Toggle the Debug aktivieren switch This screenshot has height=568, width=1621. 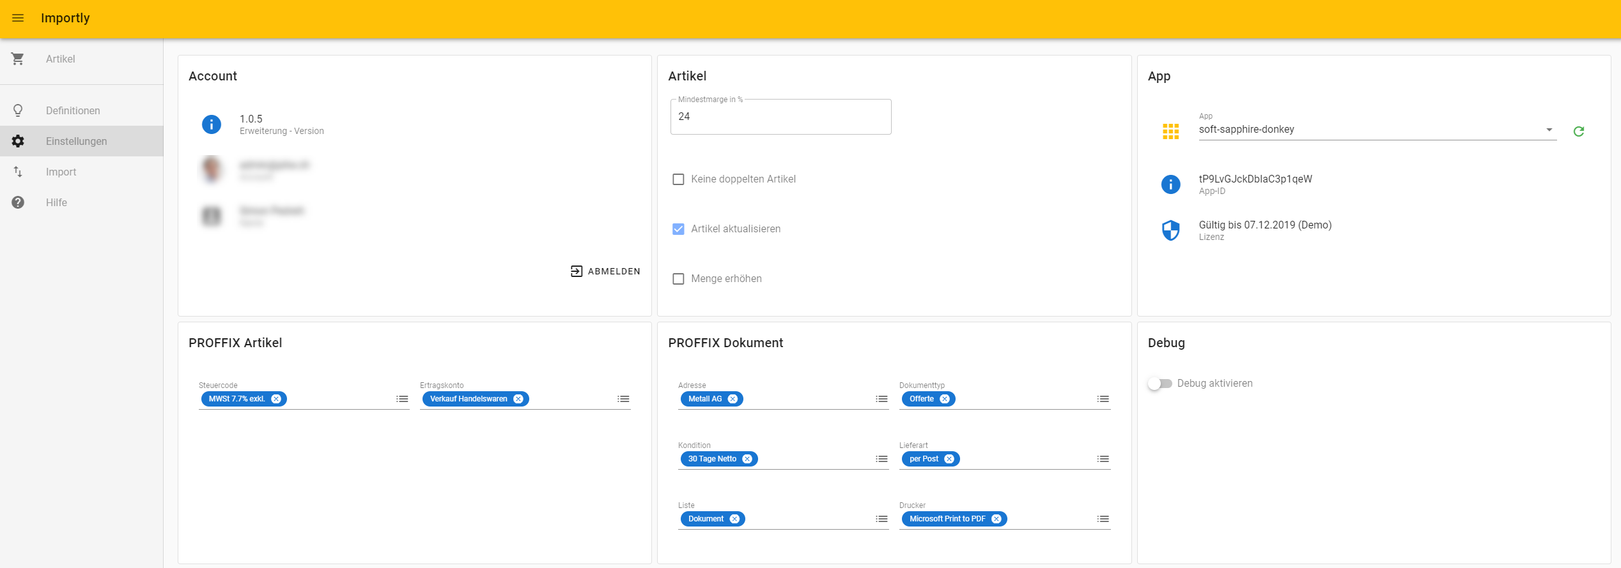pyautogui.click(x=1160, y=384)
